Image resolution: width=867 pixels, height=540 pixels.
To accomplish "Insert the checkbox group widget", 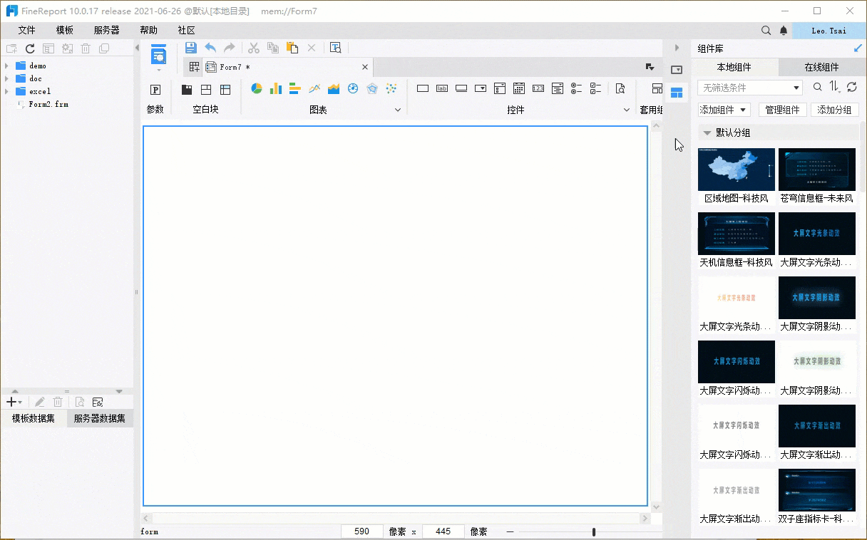I will tap(596, 88).
